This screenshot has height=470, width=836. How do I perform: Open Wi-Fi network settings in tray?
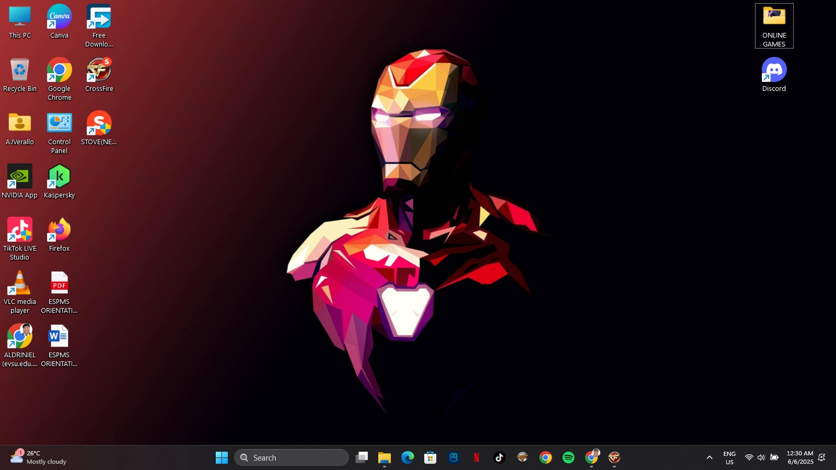[x=749, y=457]
